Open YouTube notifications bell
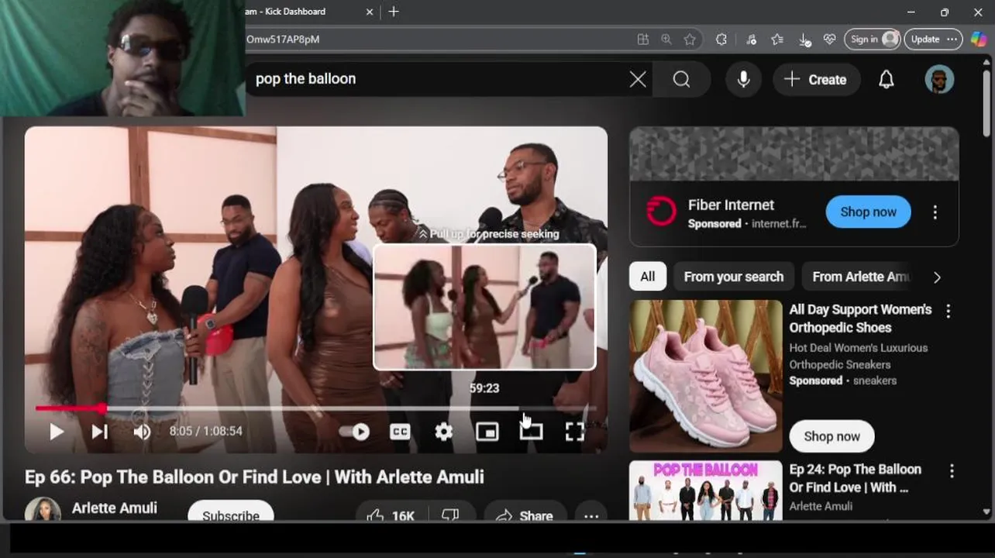Image resolution: width=995 pixels, height=558 pixels. point(887,79)
